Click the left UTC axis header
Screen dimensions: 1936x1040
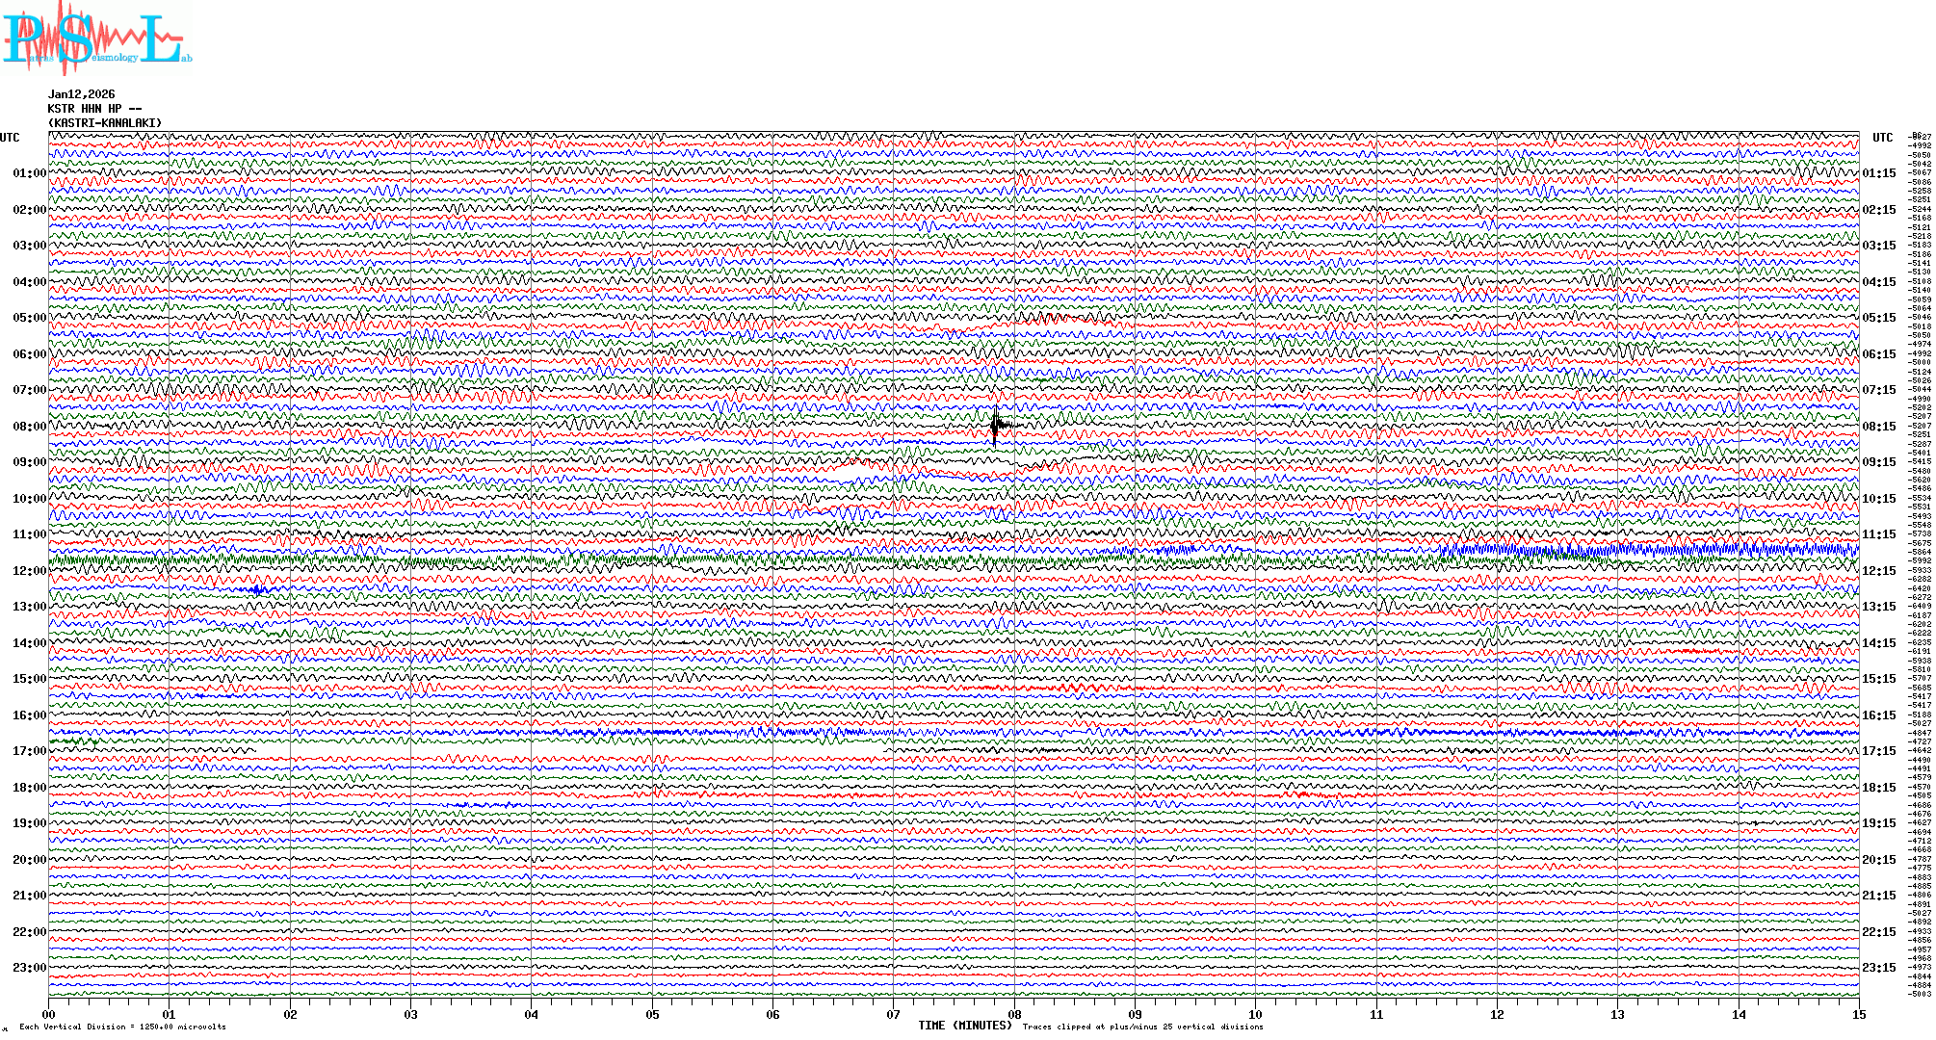point(10,138)
